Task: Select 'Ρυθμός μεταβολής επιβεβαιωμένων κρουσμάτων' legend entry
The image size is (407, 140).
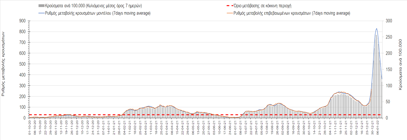Action: pos(292,13)
